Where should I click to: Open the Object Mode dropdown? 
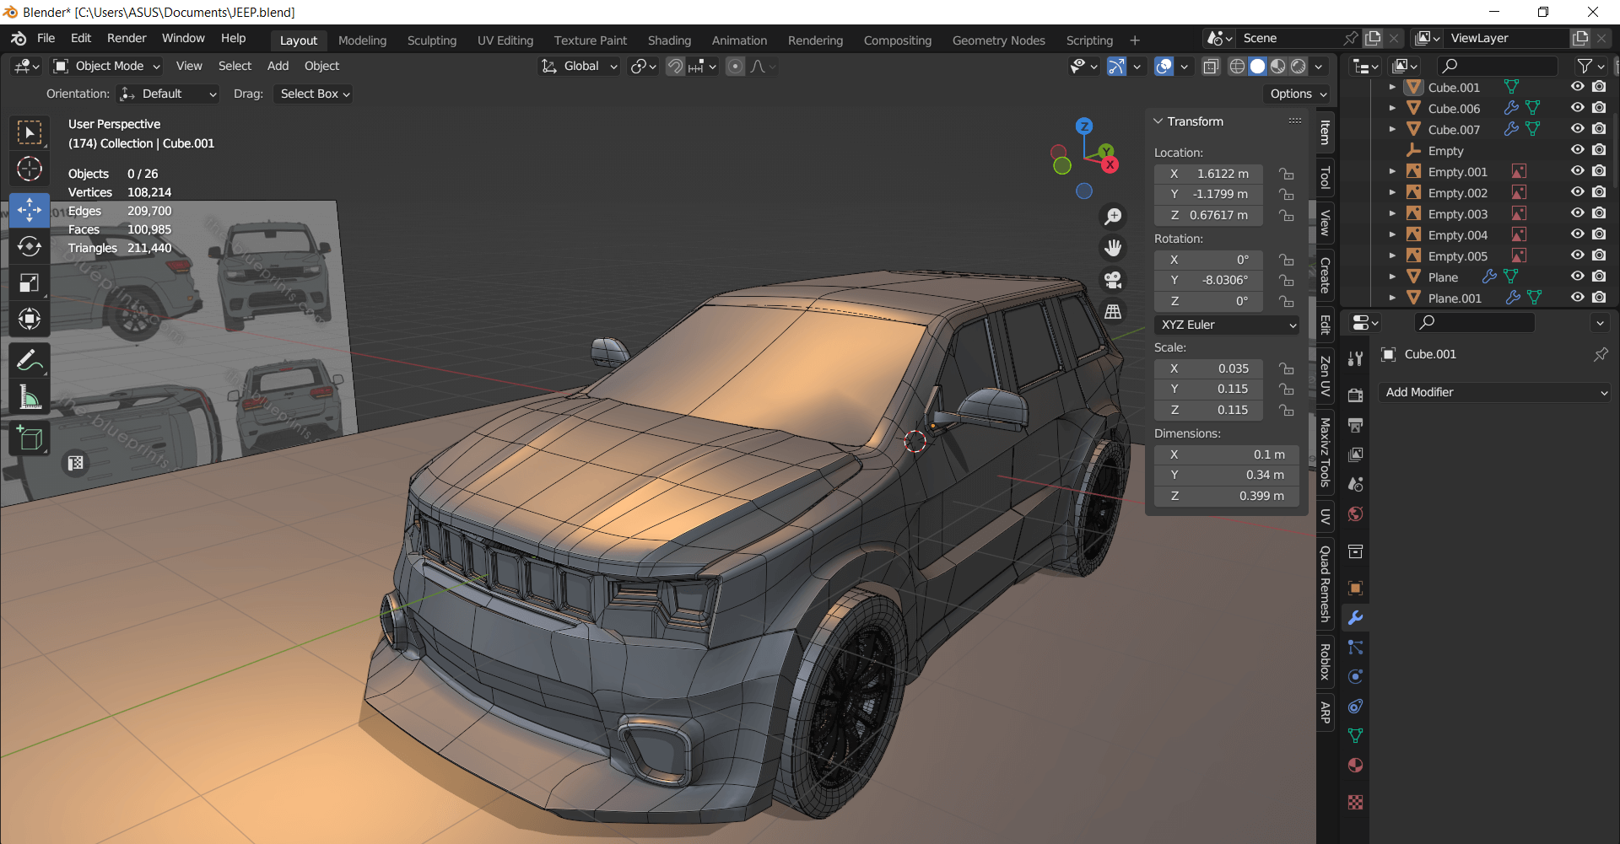(x=106, y=67)
